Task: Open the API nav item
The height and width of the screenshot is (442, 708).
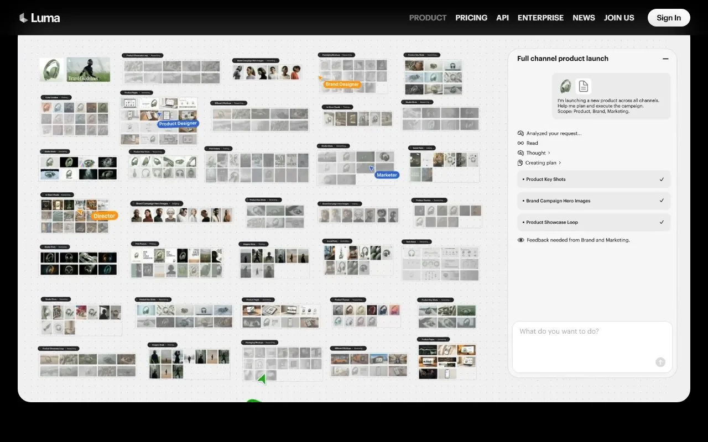Action: point(502,18)
